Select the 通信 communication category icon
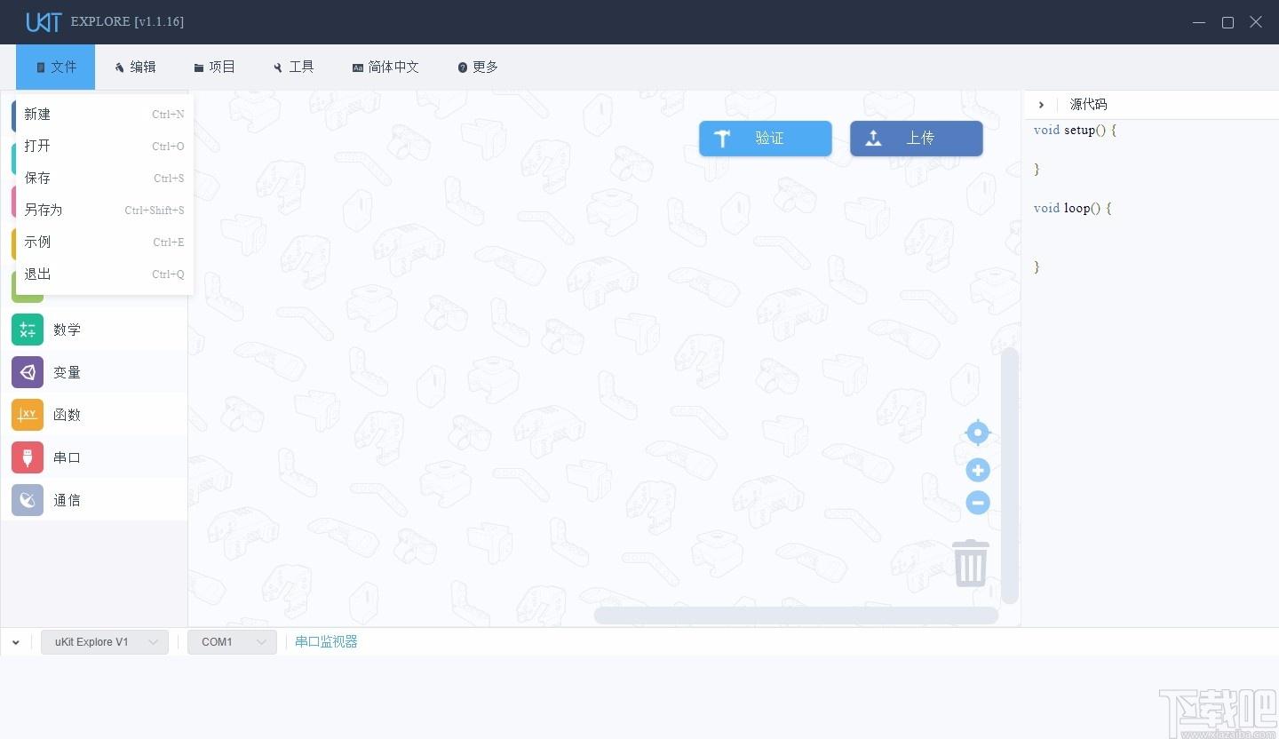1279x739 pixels. (x=28, y=500)
